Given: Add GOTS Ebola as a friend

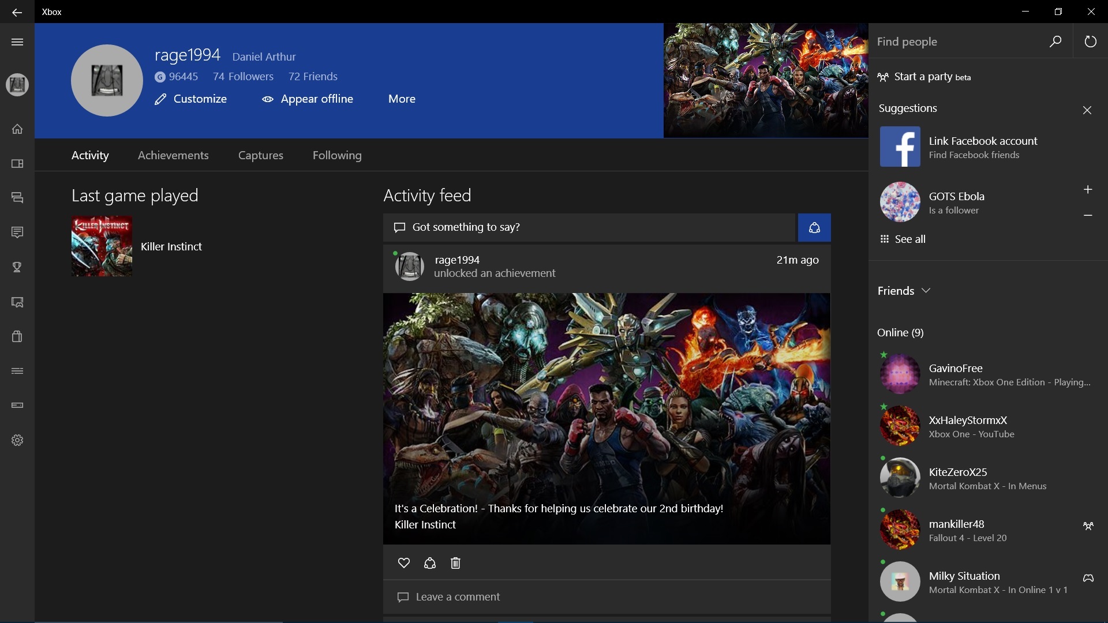Looking at the screenshot, I should (1088, 189).
